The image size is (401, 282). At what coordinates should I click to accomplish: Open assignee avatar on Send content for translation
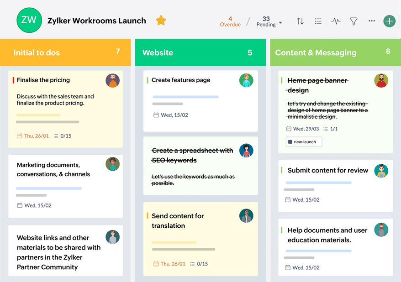pyautogui.click(x=246, y=216)
